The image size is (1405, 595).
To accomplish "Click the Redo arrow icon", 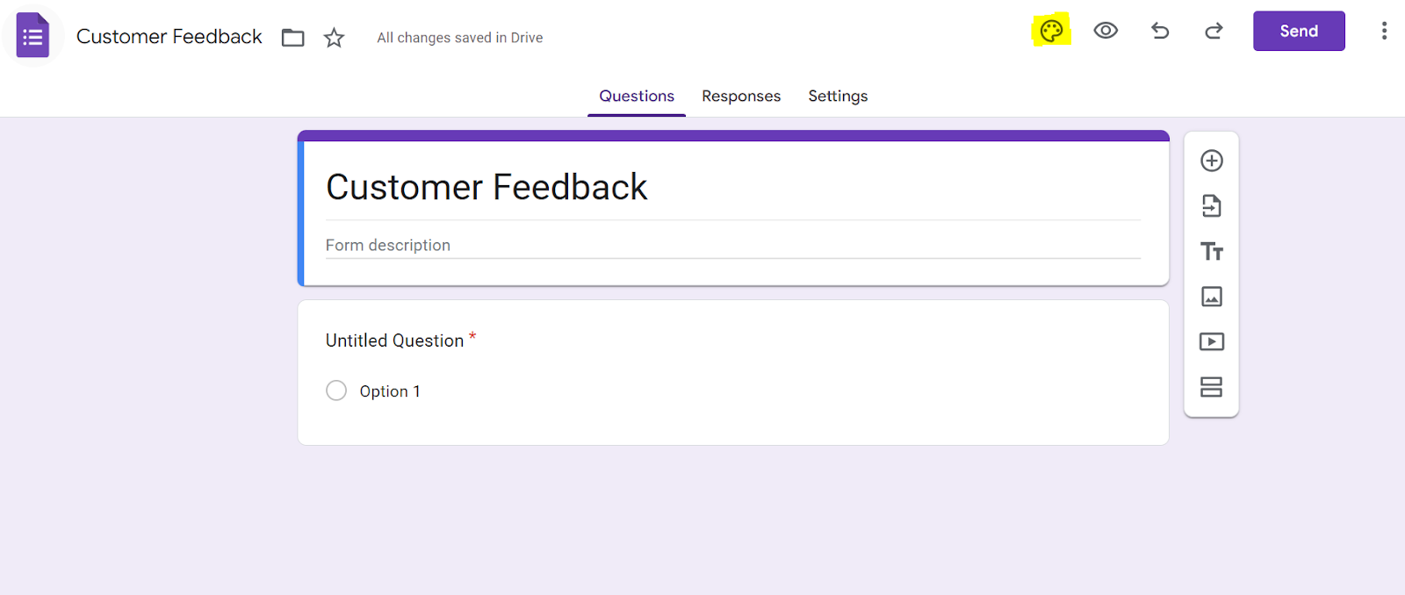I will pyautogui.click(x=1214, y=31).
